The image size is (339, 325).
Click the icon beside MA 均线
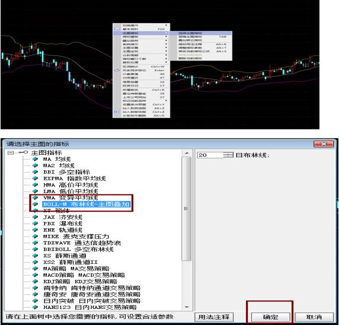tap(35, 159)
